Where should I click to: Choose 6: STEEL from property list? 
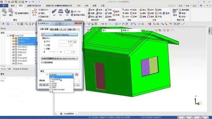(x=62, y=87)
